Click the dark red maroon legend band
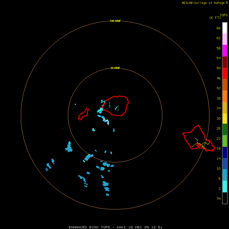This screenshot has width=229, height=229. [225, 62]
